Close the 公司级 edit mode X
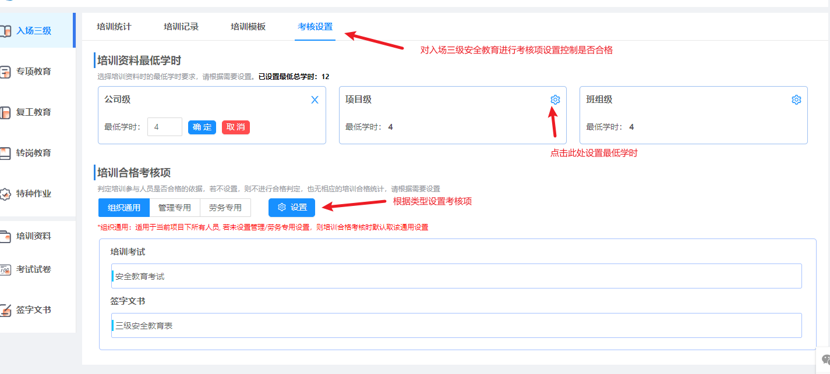Image resolution: width=830 pixels, height=374 pixels. (x=315, y=100)
